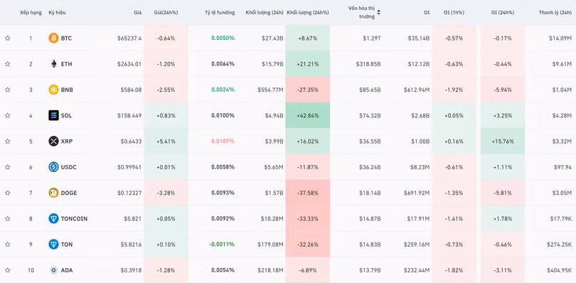The height and width of the screenshot is (283, 576).
Task: Click the TONCOIN coin icon
Action: pos(53,219)
